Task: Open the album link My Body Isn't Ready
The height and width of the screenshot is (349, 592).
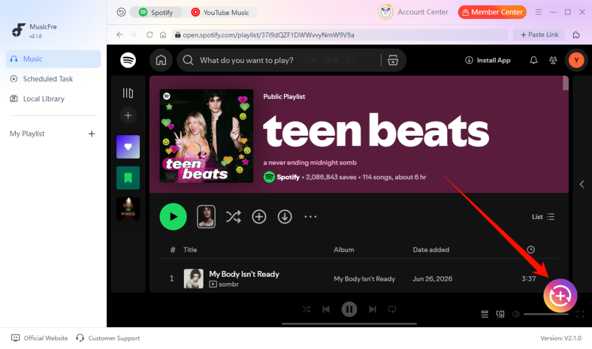Action: (364, 279)
